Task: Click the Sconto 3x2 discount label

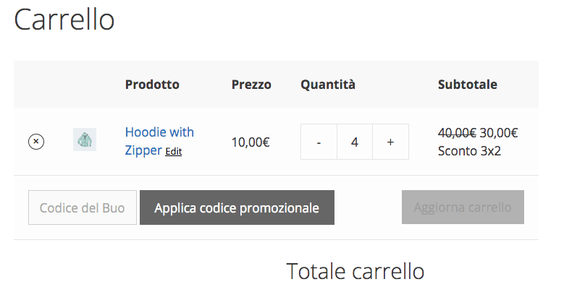Action: 469,151
